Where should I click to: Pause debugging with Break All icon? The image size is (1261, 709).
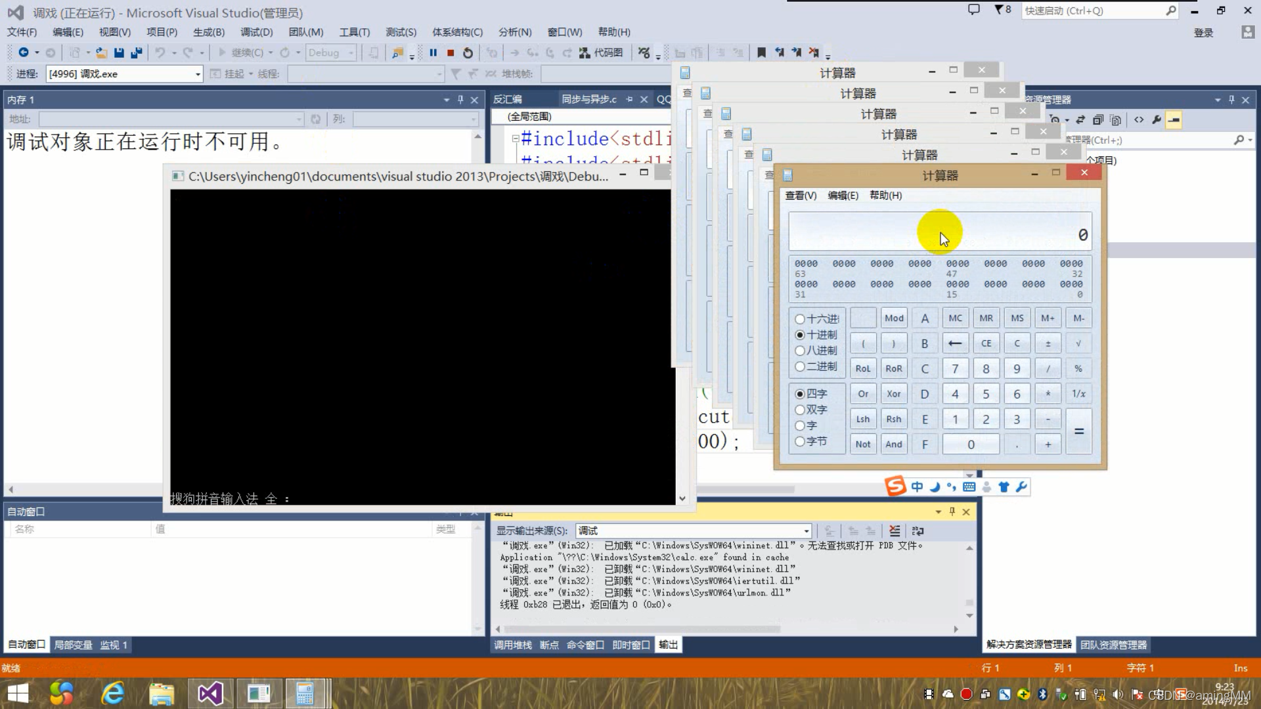click(x=433, y=53)
